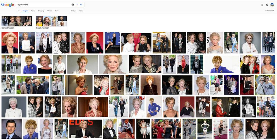Open the black-and-white plaid shirt photo
The width and height of the screenshot is (277, 140).
[x=249, y=107]
